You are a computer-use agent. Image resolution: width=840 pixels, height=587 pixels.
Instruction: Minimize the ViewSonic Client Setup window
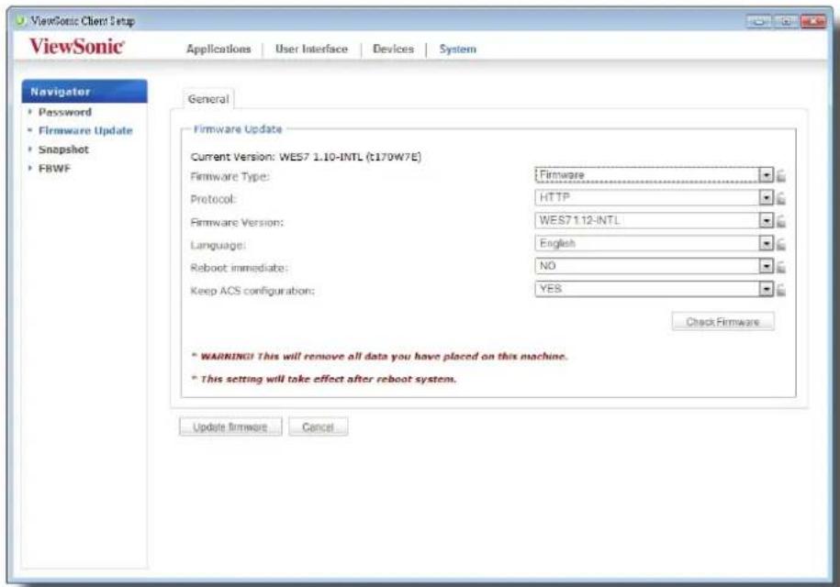point(759,21)
